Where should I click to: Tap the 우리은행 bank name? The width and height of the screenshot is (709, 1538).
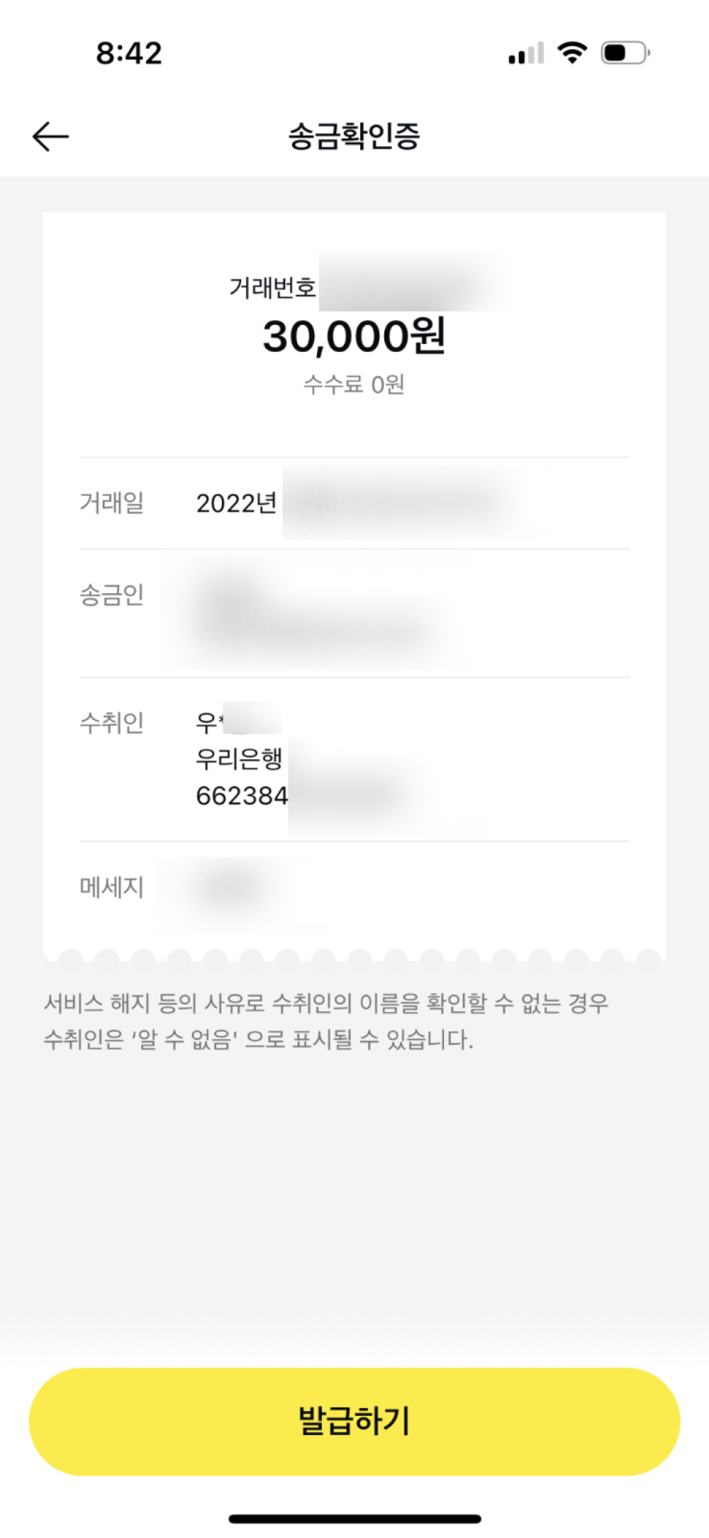coord(239,759)
